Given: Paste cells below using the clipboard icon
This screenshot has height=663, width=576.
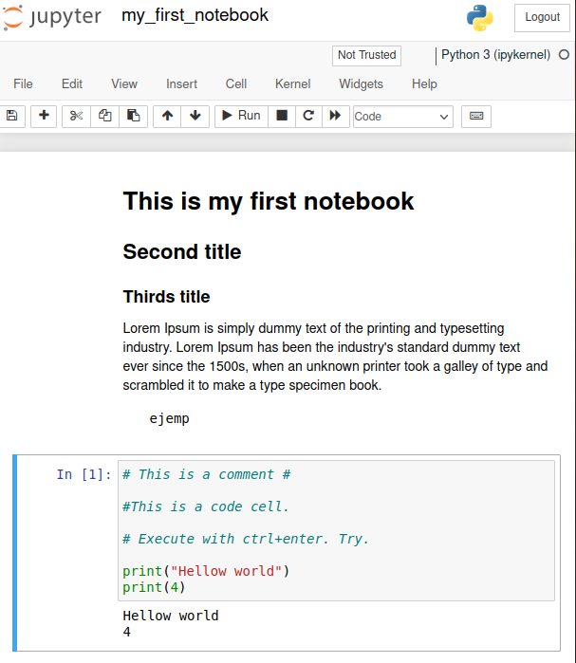Looking at the screenshot, I should (x=134, y=116).
